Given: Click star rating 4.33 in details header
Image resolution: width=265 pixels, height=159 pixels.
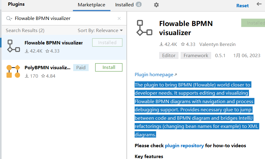Looking at the screenshot, I should pos(188,44).
